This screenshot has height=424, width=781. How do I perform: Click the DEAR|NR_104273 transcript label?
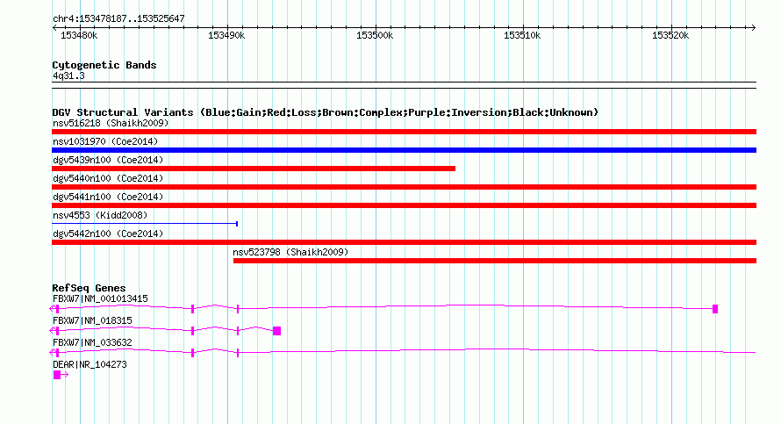coord(90,364)
